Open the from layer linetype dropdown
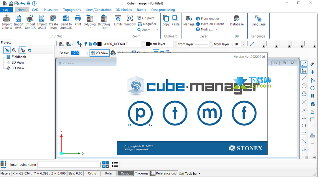Viewport: 318px width, 178px height. [211, 44]
